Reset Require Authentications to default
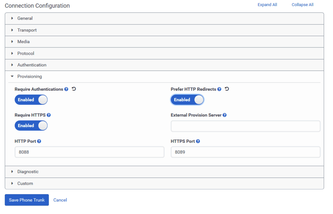This screenshot has height=214, width=333. point(74,89)
